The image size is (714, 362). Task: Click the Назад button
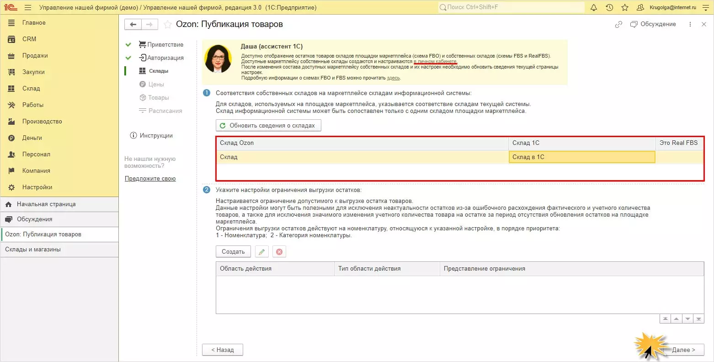point(223,350)
